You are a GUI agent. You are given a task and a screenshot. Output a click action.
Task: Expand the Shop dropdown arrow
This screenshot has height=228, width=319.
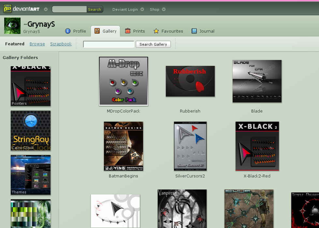point(164,9)
